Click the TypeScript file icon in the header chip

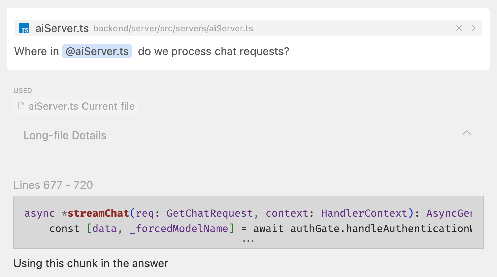point(24,29)
